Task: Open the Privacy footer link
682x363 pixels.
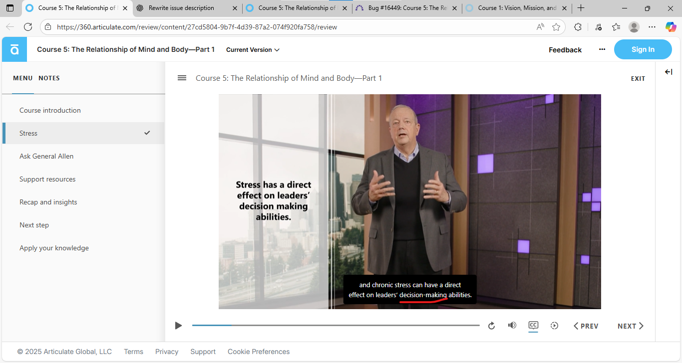Action: coord(167,352)
